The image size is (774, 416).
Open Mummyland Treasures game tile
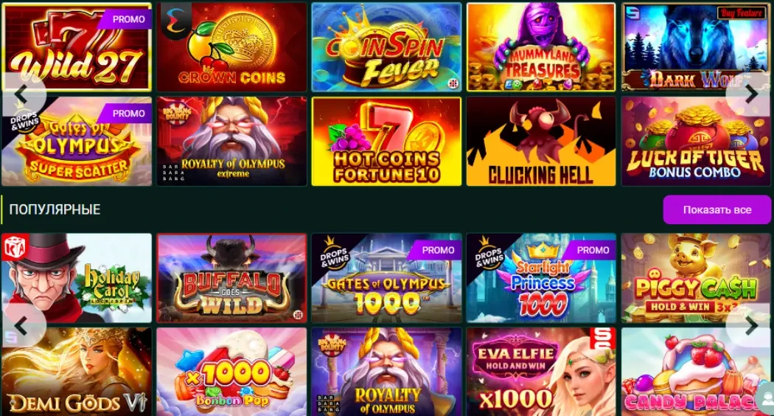point(541,47)
